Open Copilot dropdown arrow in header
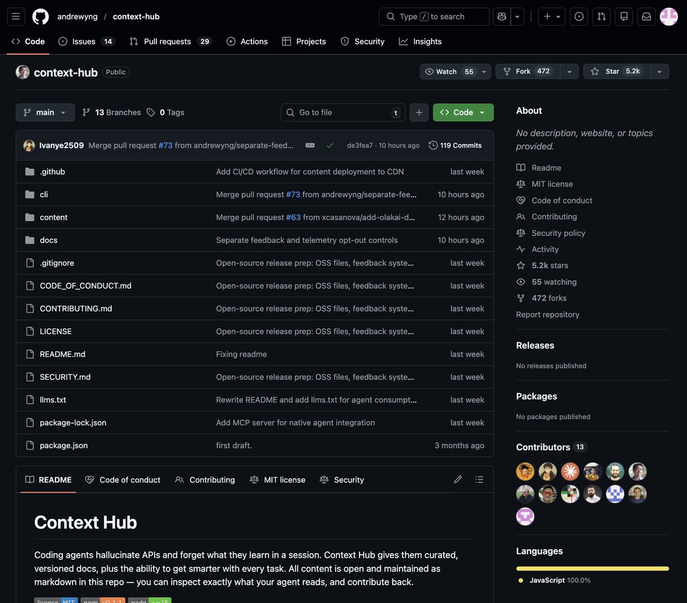 518,17
